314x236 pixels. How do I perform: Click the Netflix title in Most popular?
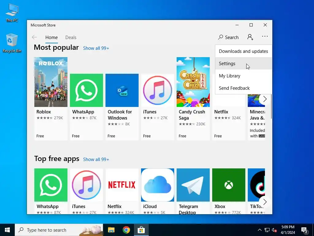tap(221, 112)
